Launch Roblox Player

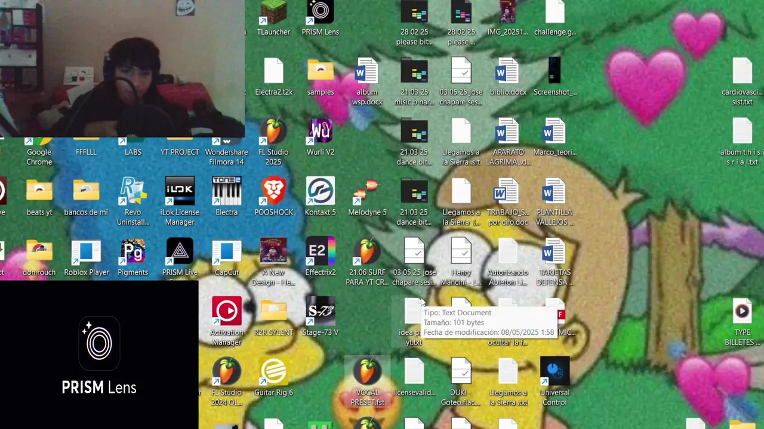pyautogui.click(x=86, y=257)
